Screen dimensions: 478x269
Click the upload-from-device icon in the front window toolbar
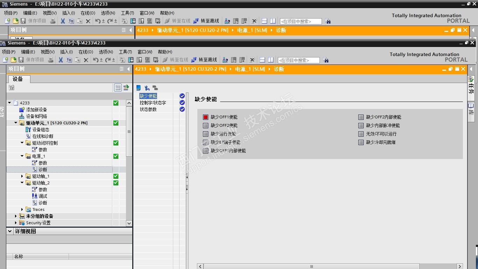[139, 60]
